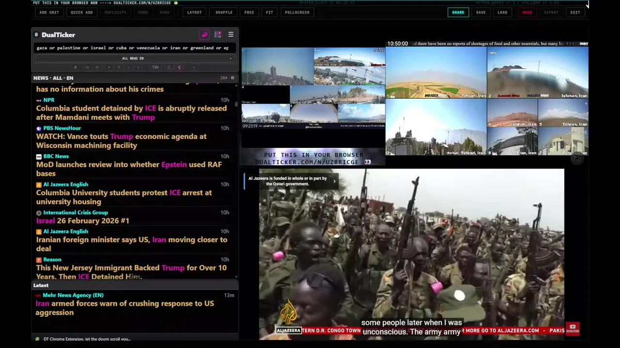Go to next item with right chevron

138,67
